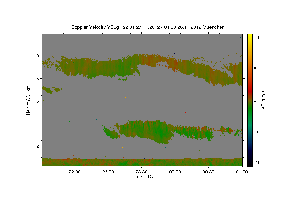Click the 23:00 time tick label
Viewport: 300px width, 200px height.
[x=108, y=172]
